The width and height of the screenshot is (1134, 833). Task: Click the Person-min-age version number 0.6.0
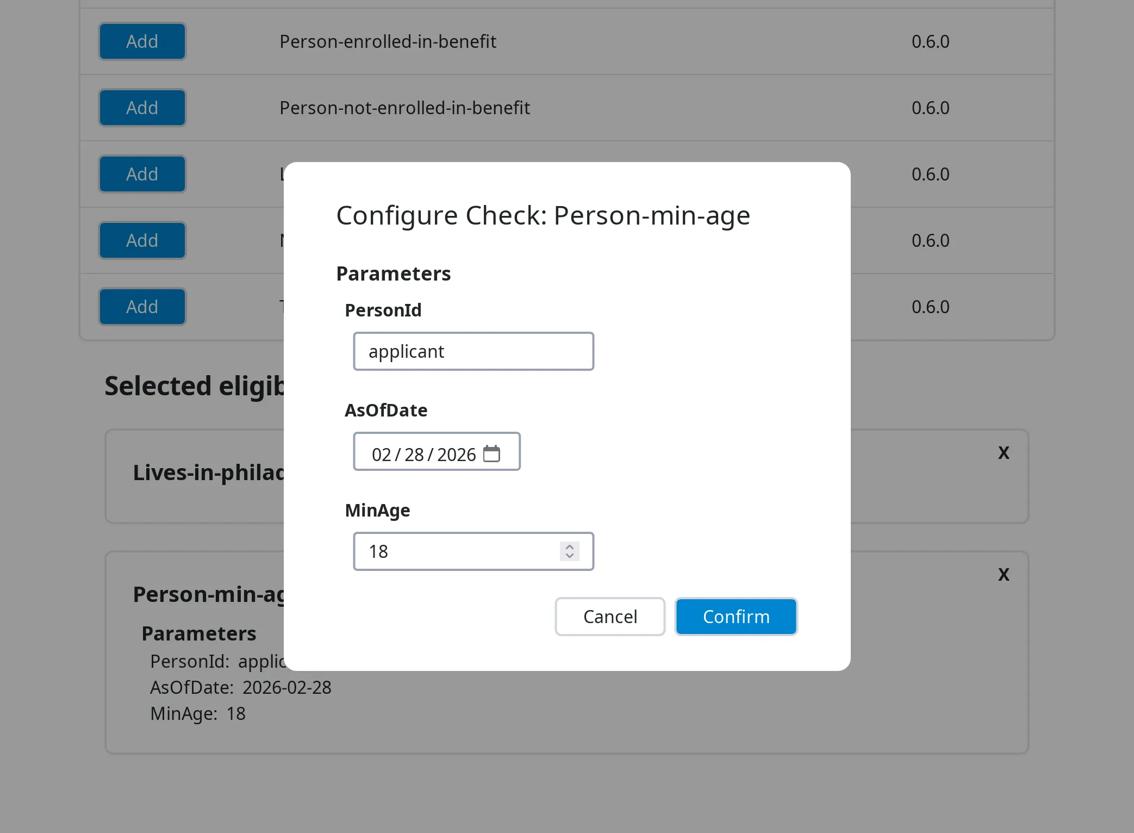pyautogui.click(x=930, y=240)
